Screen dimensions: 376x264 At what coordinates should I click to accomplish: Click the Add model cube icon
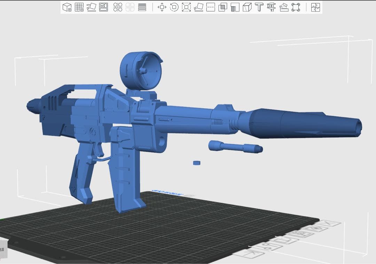[x=67, y=7]
